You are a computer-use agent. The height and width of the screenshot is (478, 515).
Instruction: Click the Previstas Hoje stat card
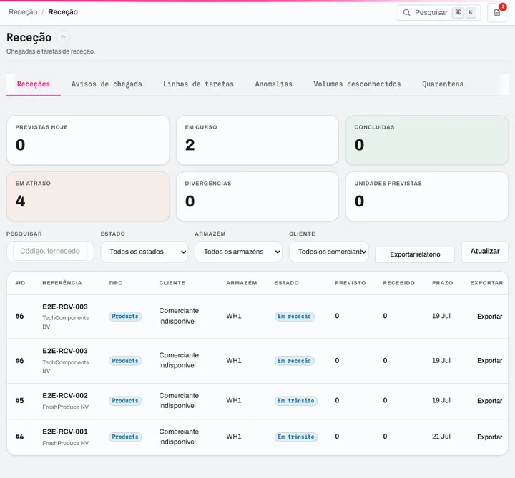tap(88, 140)
